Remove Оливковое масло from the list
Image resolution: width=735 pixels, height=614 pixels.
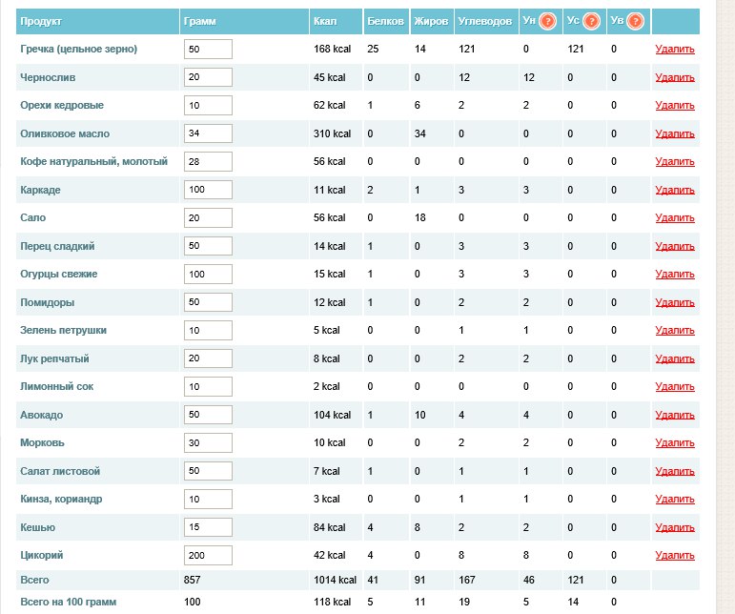[675, 133]
